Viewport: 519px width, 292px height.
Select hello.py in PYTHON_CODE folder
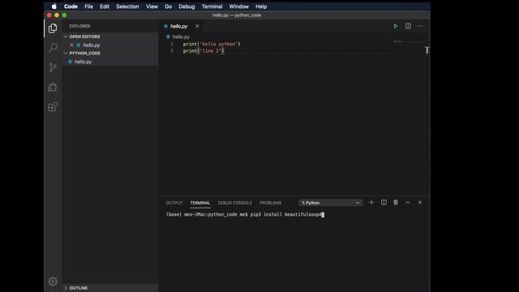[x=83, y=62]
